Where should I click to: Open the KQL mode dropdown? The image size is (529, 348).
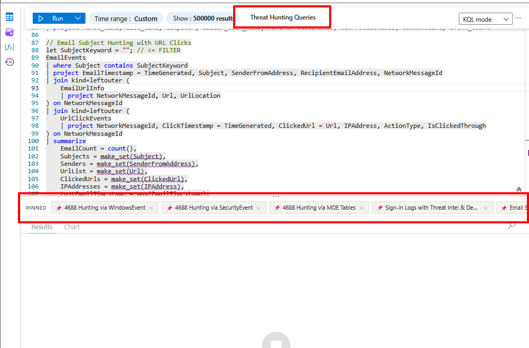pos(485,19)
